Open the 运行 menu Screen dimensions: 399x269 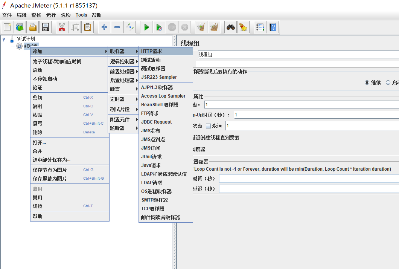tap(51, 15)
